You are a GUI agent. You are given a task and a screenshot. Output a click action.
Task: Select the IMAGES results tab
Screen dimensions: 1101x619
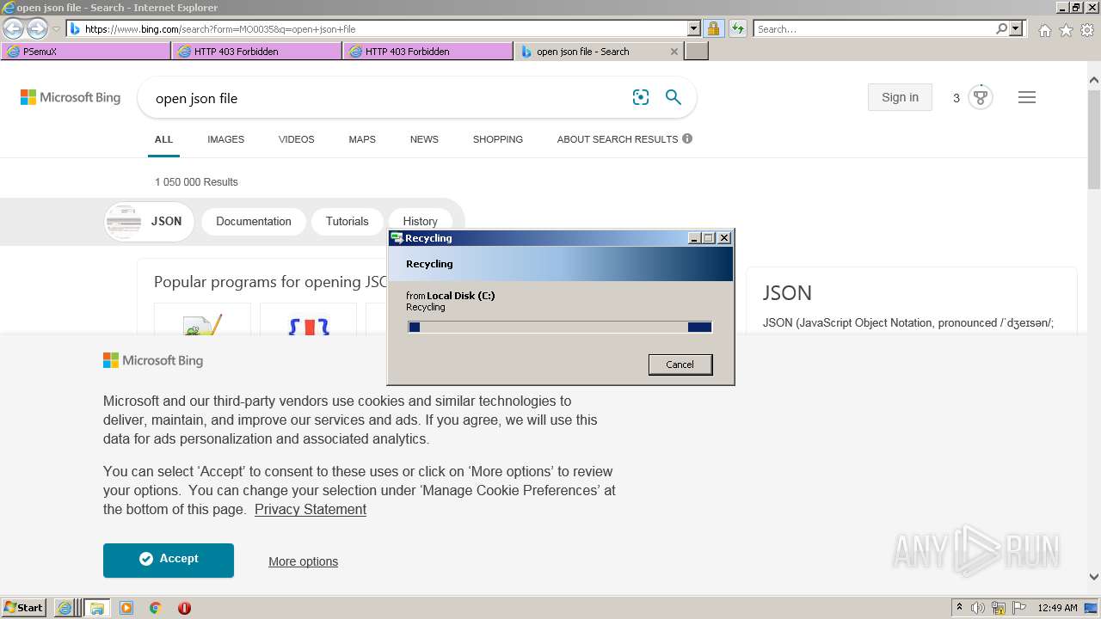(225, 139)
